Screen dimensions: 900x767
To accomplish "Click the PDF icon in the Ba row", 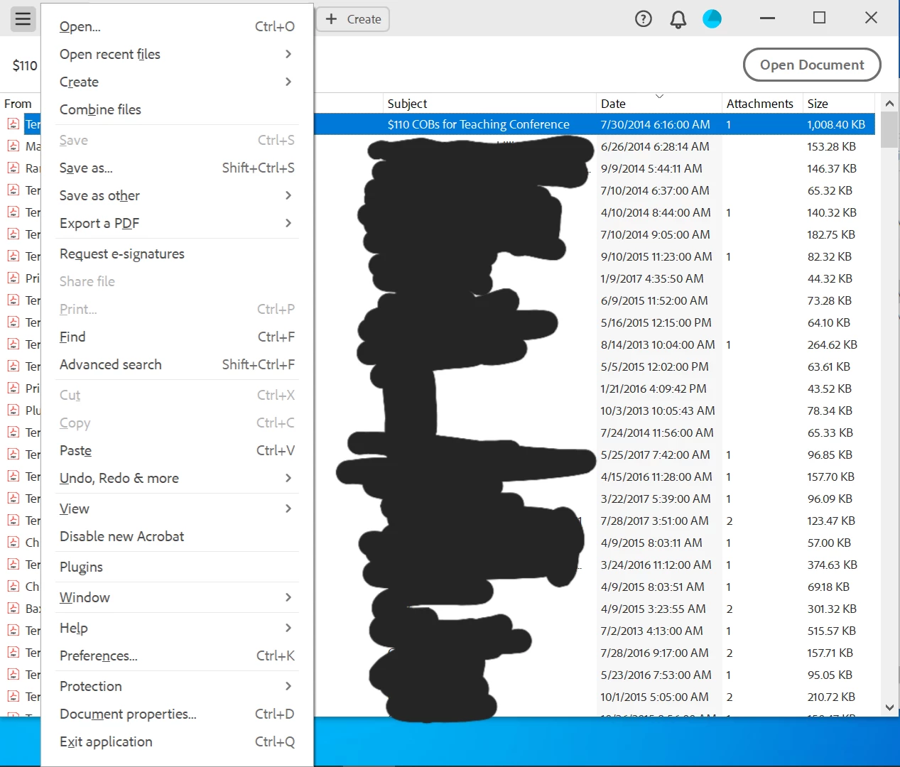I will (x=13, y=609).
